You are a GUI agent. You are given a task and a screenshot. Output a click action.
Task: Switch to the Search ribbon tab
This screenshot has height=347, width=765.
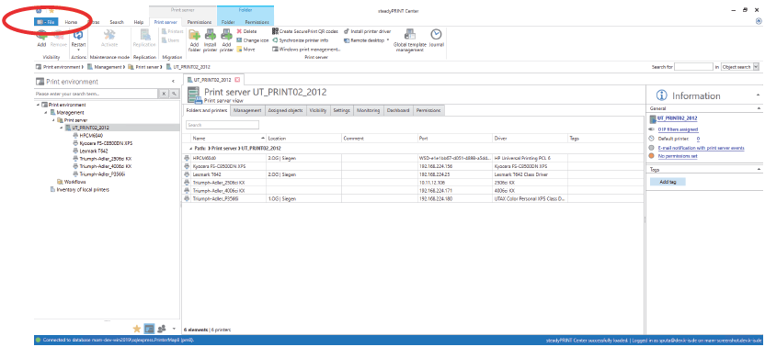(117, 22)
